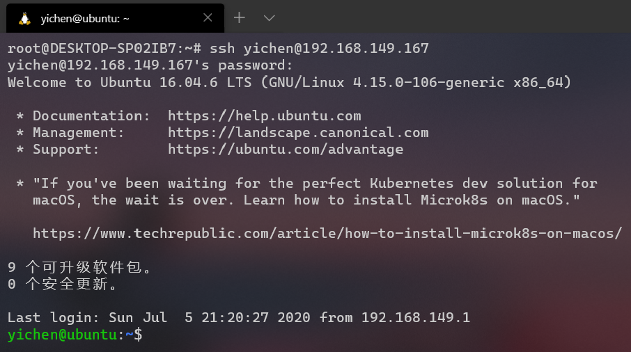
Task: Select the yichen@ubuntu: ~ tab title
Action: click(x=84, y=18)
